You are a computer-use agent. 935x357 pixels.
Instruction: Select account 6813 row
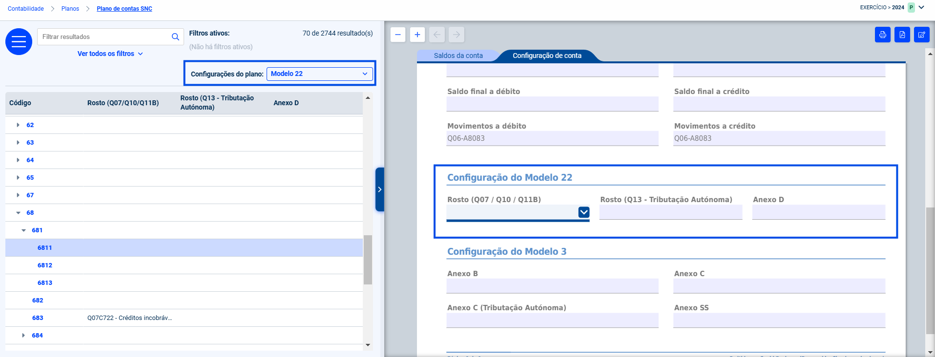[184, 283]
